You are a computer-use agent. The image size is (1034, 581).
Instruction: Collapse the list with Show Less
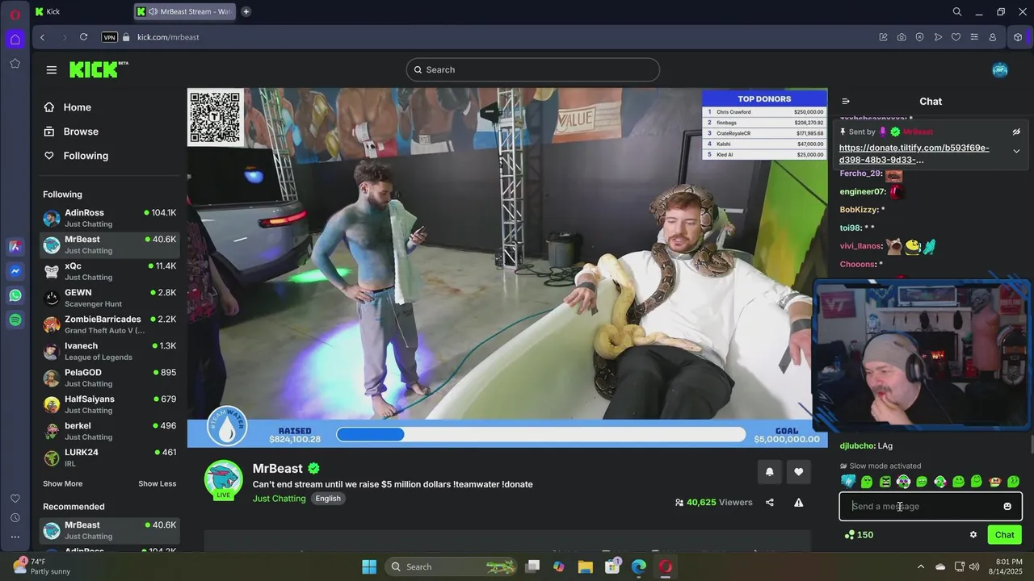(157, 483)
